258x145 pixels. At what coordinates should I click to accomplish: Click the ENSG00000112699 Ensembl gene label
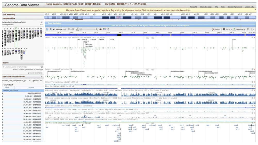pyautogui.click(x=54, y=71)
